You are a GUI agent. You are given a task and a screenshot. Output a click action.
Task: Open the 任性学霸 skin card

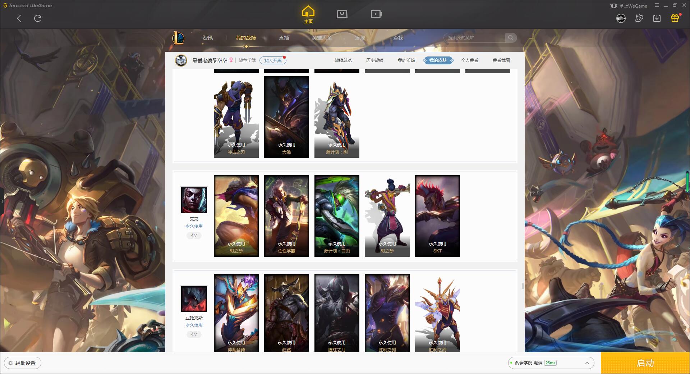[286, 216]
